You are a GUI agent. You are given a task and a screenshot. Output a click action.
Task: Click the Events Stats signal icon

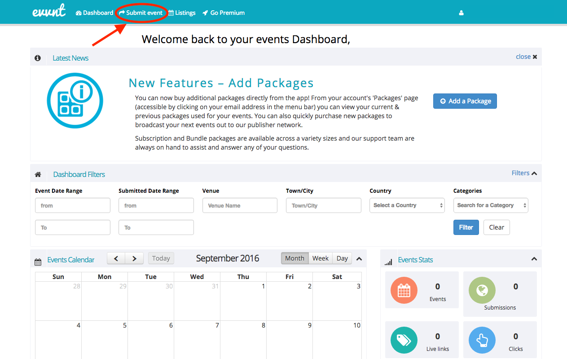[x=388, y=261]
